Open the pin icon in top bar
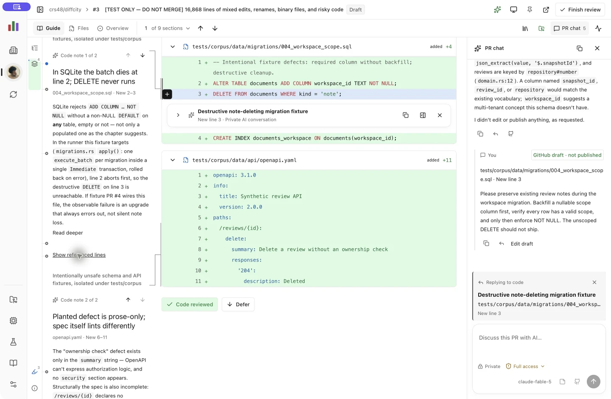This screenshot has width=611, height=399. [x=530, y=9]
